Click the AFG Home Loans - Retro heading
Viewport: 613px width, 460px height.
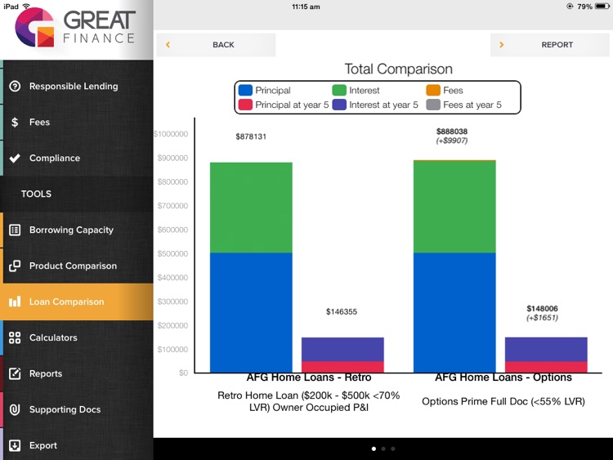tap(309, 377)
